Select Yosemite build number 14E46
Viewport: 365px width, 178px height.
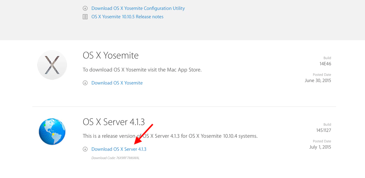[325, 64]
